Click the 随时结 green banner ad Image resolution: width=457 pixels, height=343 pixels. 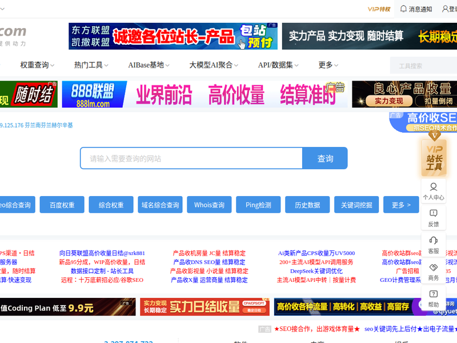(x=29, y=94)
